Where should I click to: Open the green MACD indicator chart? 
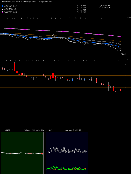coord(22,153)
